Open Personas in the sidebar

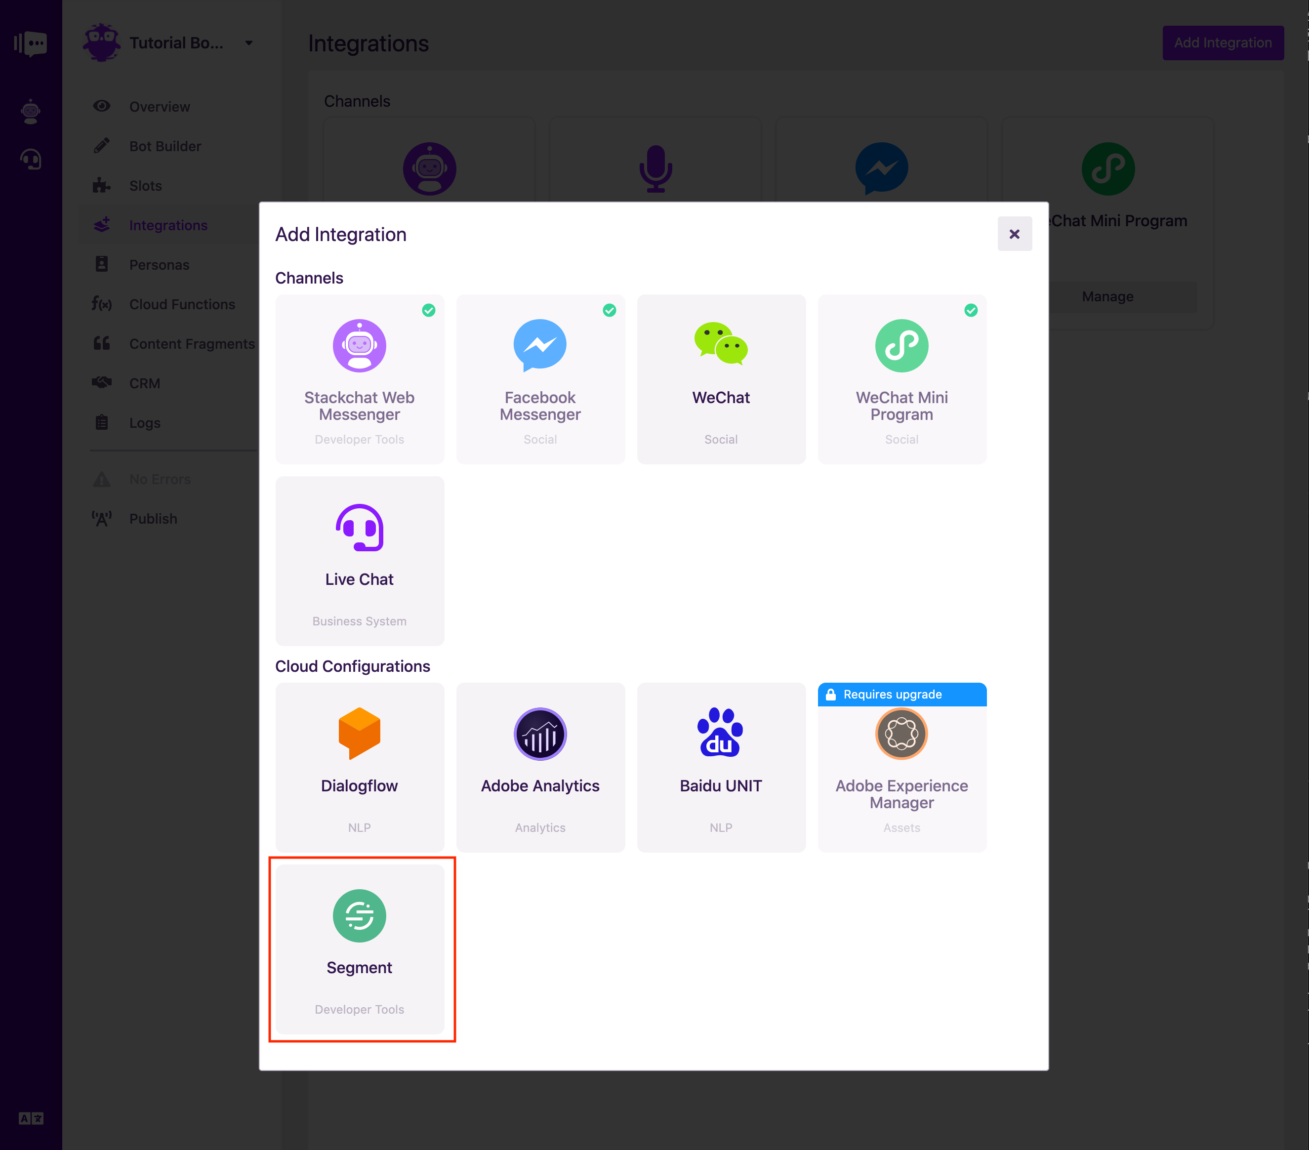click(159, 265)
